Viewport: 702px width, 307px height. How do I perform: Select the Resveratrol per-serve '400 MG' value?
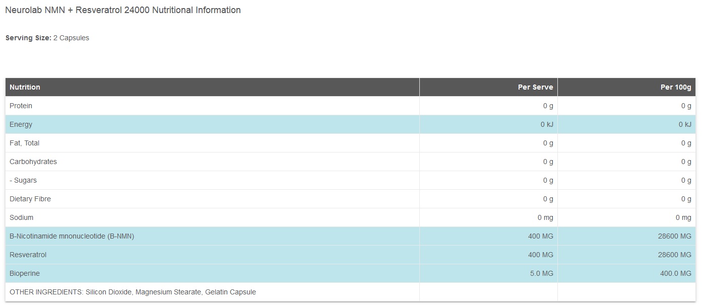(x=541, y=255)
